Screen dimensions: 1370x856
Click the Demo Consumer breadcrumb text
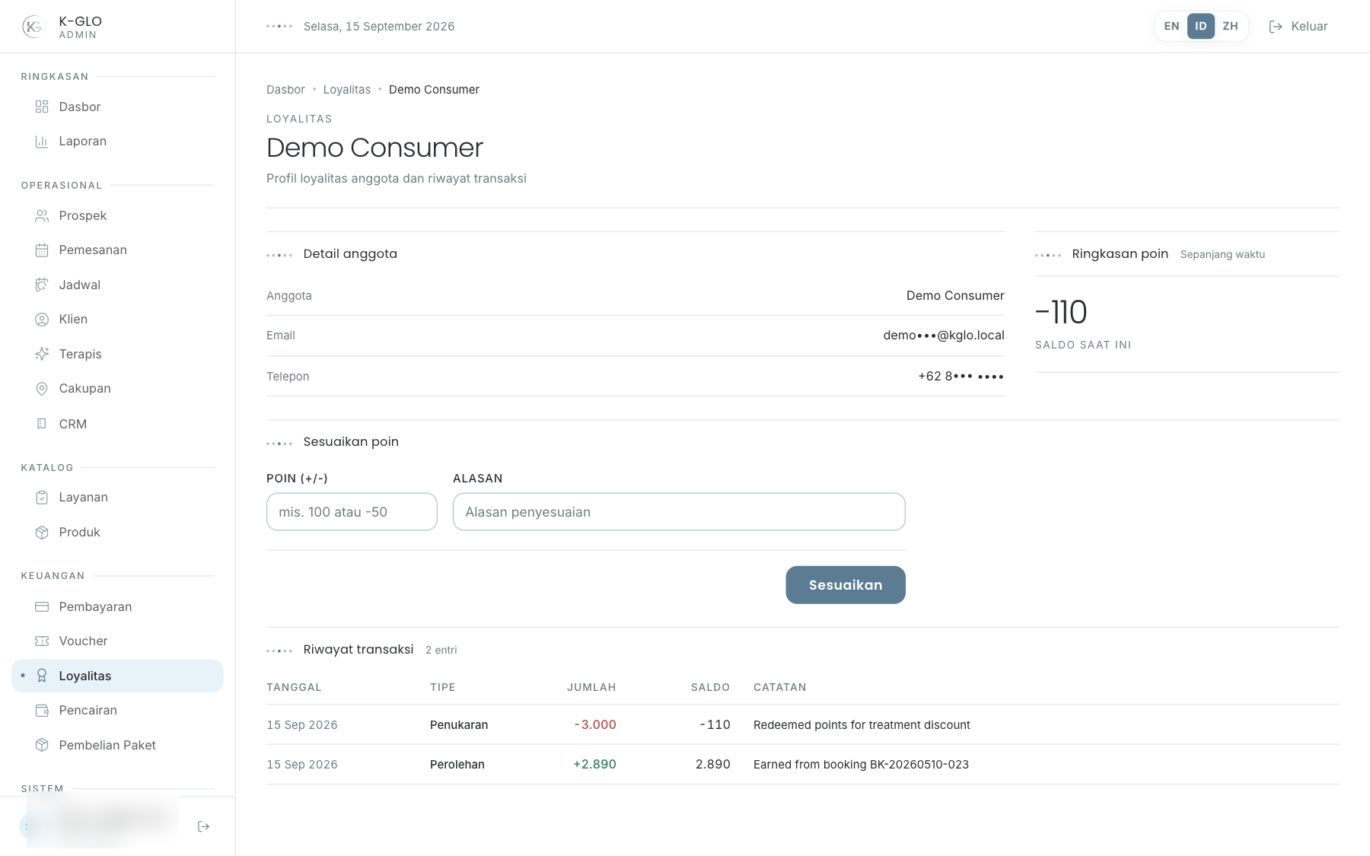434,90
